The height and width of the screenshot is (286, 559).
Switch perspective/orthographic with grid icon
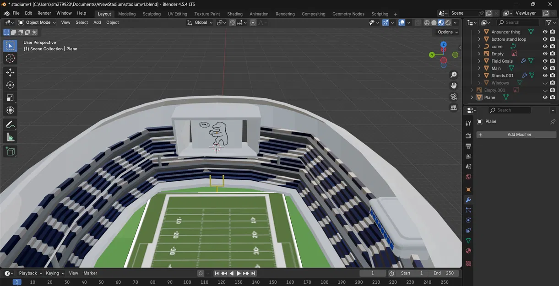click(454, 108)
